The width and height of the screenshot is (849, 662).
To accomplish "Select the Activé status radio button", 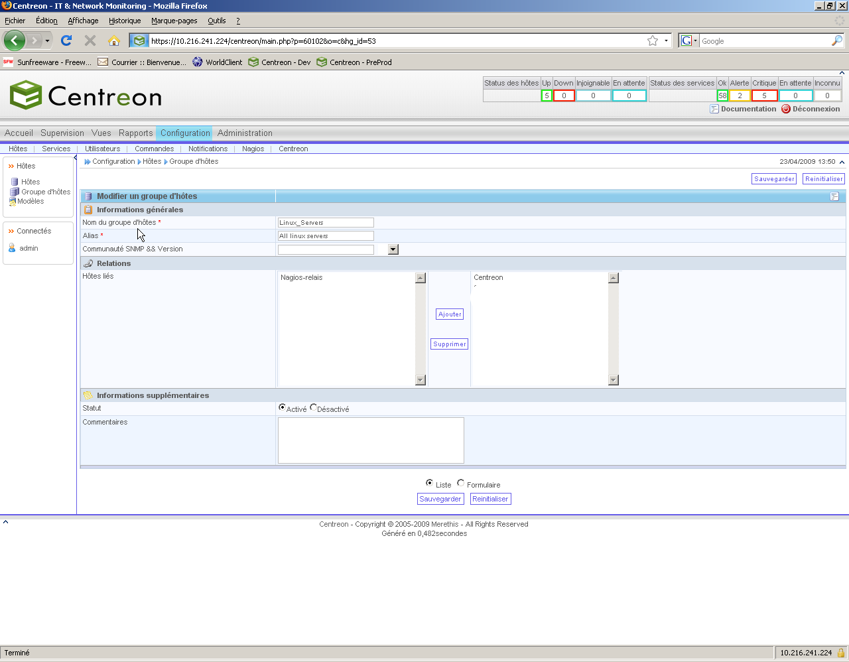I will [283, 408].
